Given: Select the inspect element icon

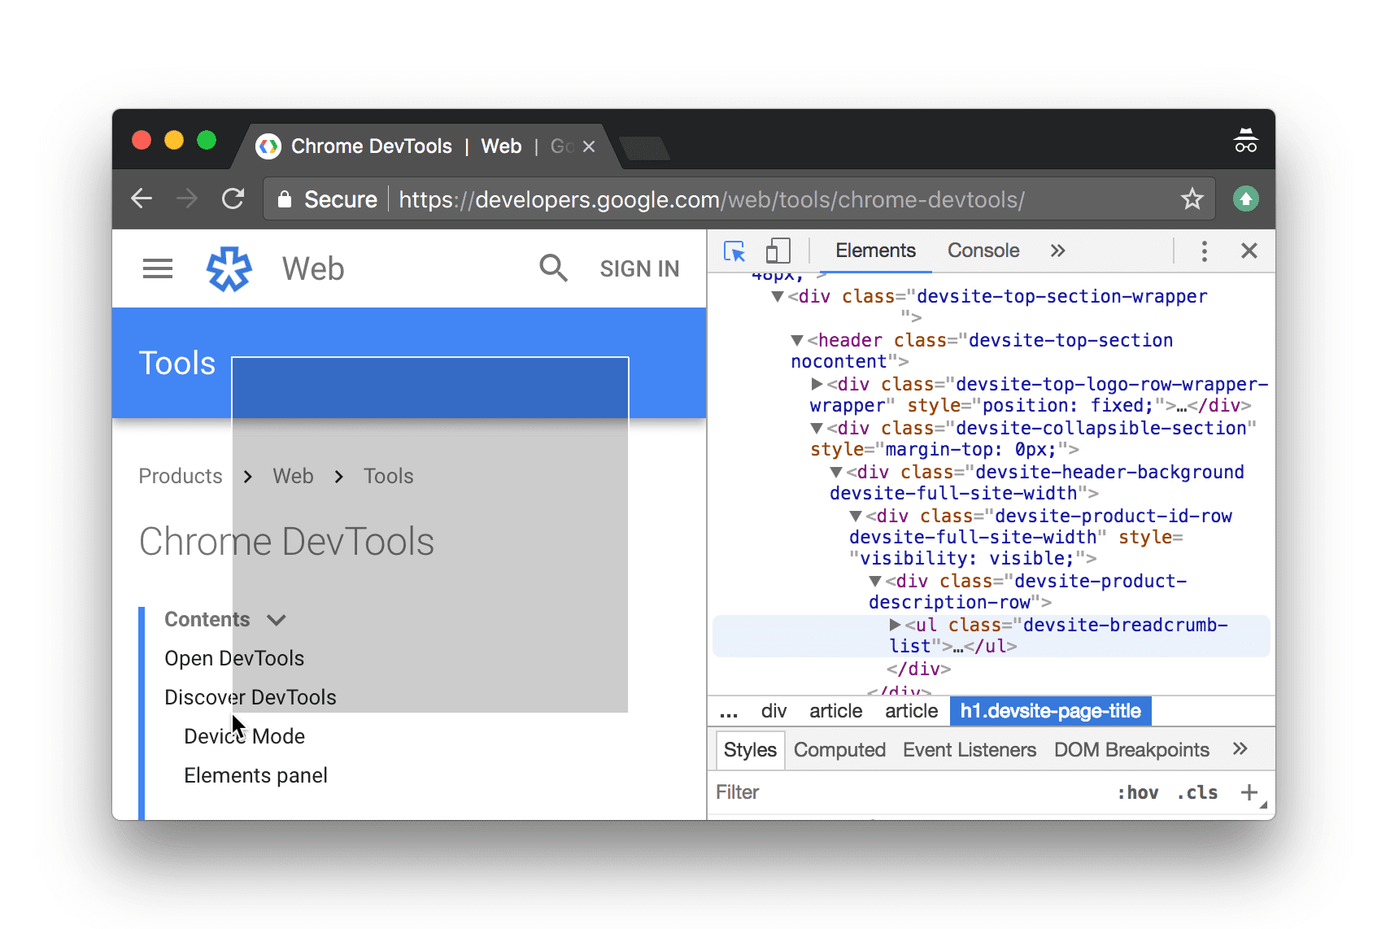Looking at the screenshot, I should pos(734,251).
